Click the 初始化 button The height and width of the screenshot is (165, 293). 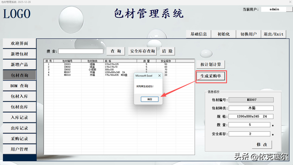coord(223,34)
